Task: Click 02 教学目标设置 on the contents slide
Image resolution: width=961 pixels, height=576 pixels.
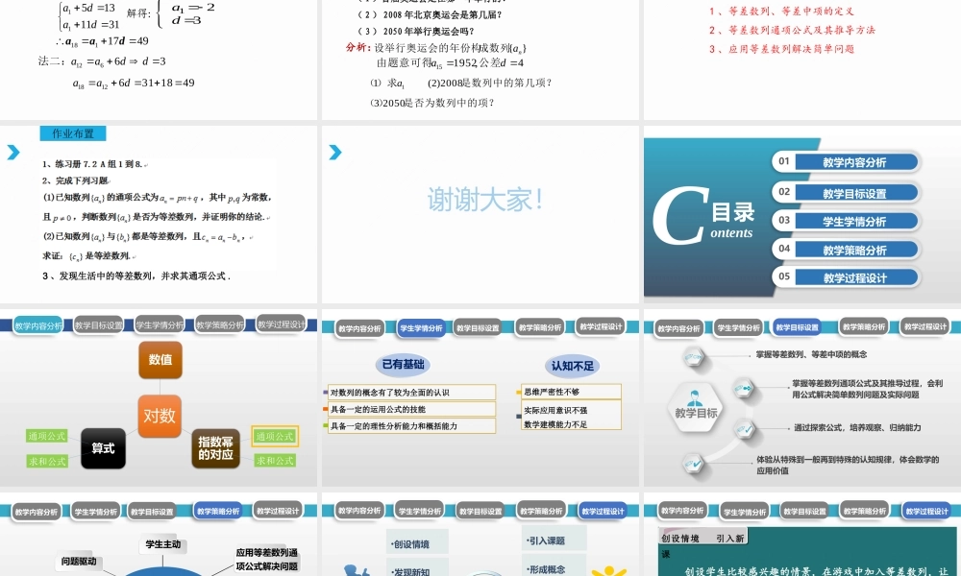Action: (x=847, y=193)
